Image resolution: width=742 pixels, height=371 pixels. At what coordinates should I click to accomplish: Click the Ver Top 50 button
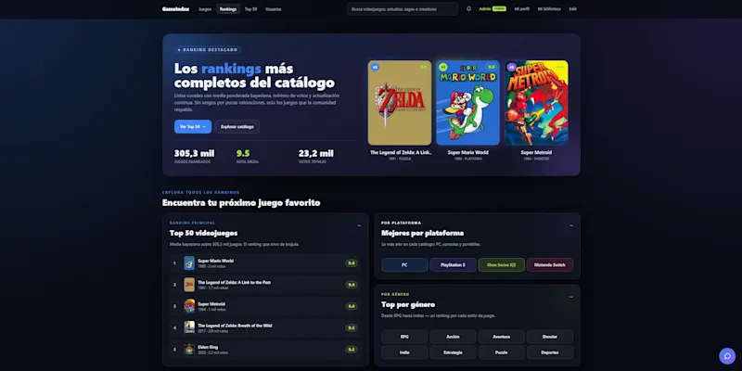pyautogui.click(x=193, y=127)
